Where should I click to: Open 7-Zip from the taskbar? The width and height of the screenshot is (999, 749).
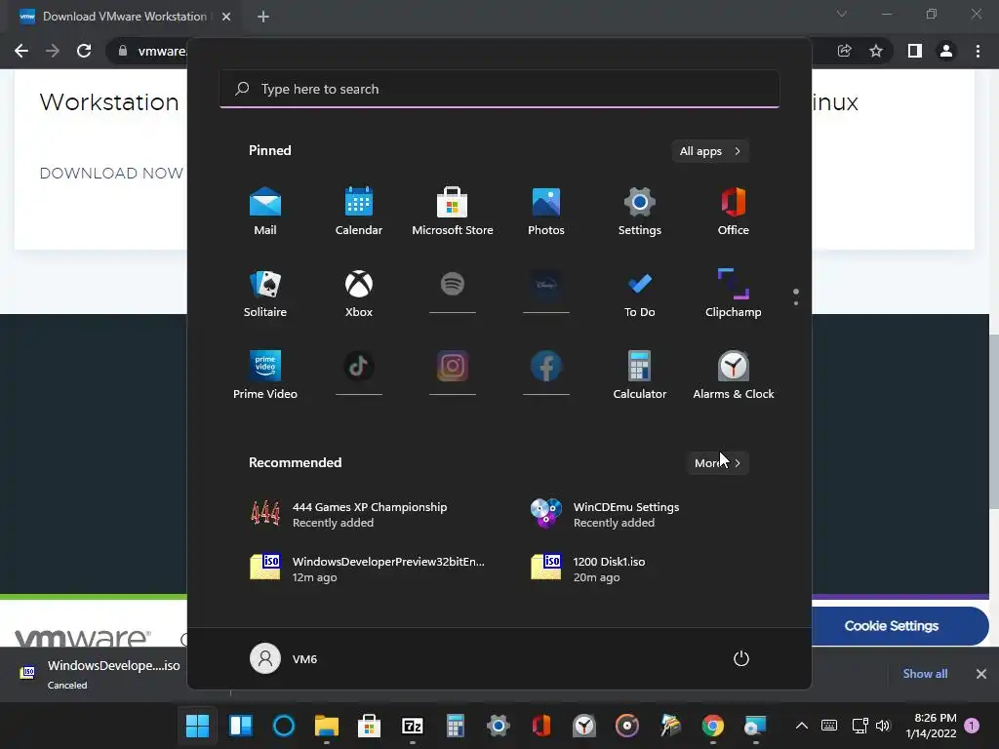[x=413, y=726]
